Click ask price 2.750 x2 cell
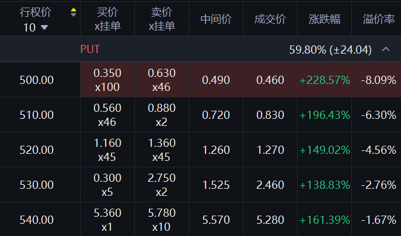Image resolution: width=401 pixels, height=236 pixels. 162,185
